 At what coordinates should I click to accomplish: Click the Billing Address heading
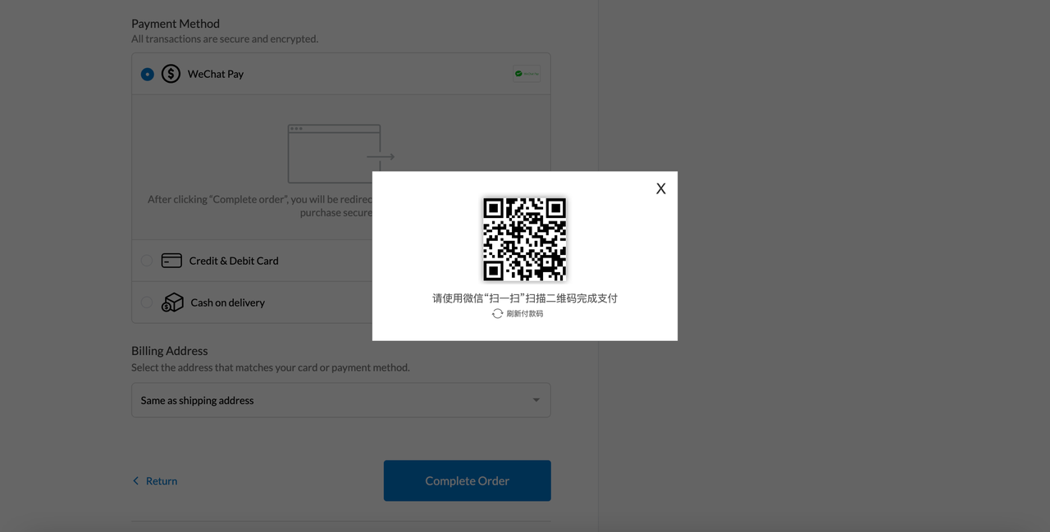pos(170,351)
